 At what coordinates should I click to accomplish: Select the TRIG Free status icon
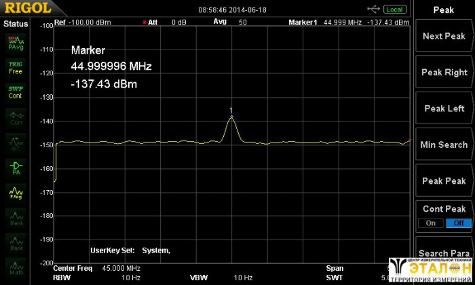click(16, 67)
